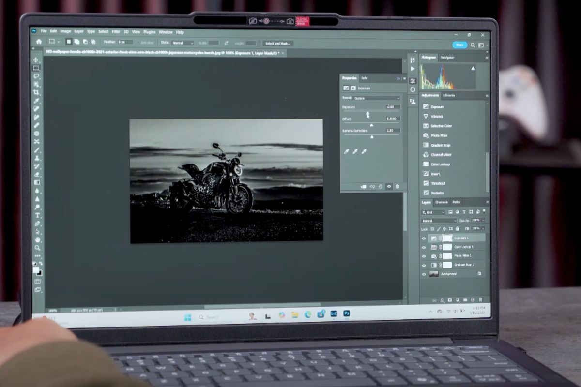Open the Style Normal dropdown
The height and width of the screenshot is (387, 581).
[183, 43]
